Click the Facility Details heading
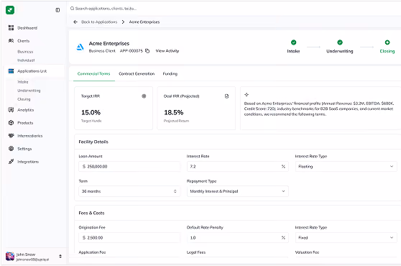The height and width of the screenshot is (266, 401). [93, 142]
